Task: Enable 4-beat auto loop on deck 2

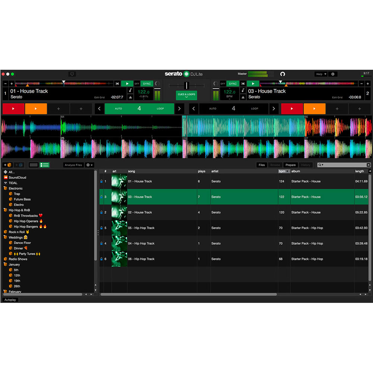Action: (233, 109)
